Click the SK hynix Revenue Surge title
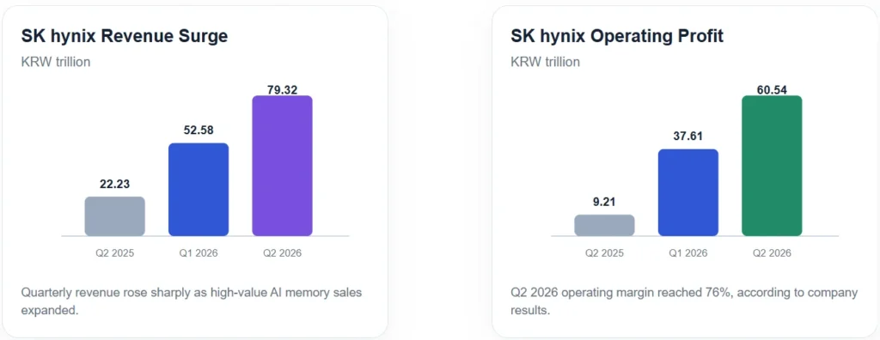Screen dimensions: 880x340 [125, 36]
